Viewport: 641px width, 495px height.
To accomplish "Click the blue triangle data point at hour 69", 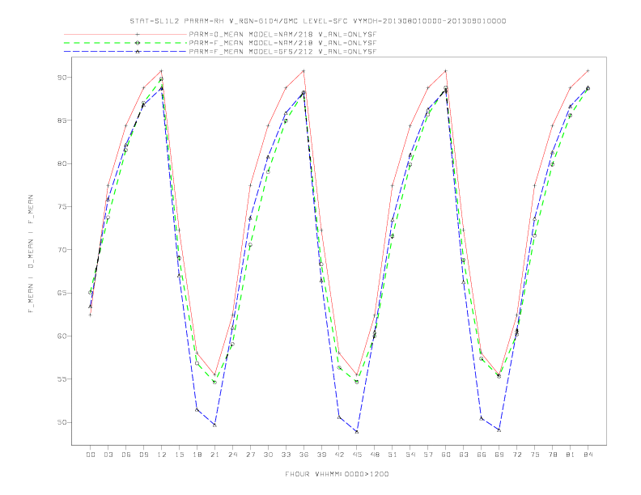I will 499,430.
